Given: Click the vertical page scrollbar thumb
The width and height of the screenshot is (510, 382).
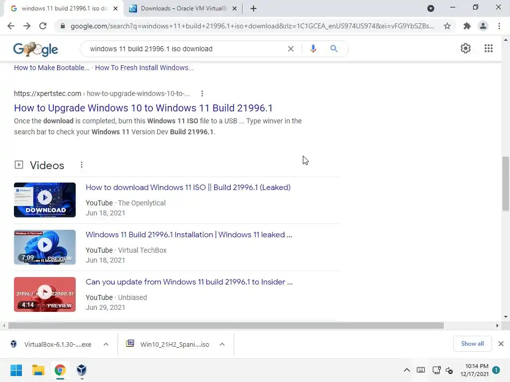Looking at the screenshot, I should point(506,184).
